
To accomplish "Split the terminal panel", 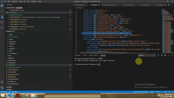I will pos(162,55).
